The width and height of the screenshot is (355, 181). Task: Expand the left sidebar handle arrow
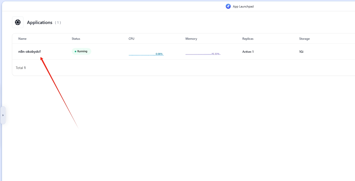coord(3,115)
